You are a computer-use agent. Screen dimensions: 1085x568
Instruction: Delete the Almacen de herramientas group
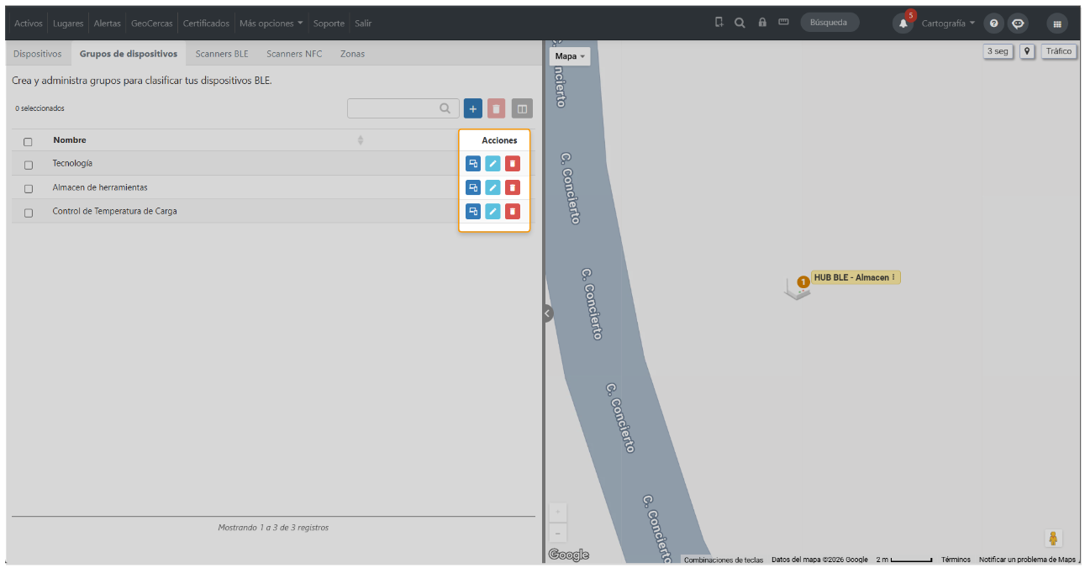(513, 187)
